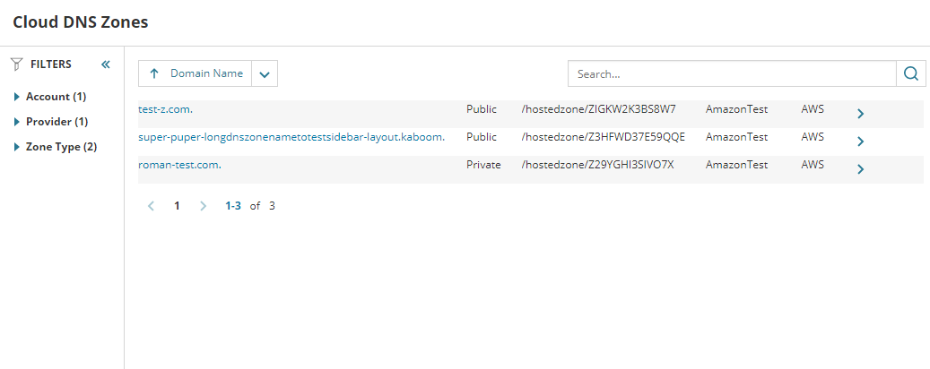Viewport: 930px width, 369px height.
Task: Toggle ascending sort arrow for Domain Name
Action: (154, 73)
